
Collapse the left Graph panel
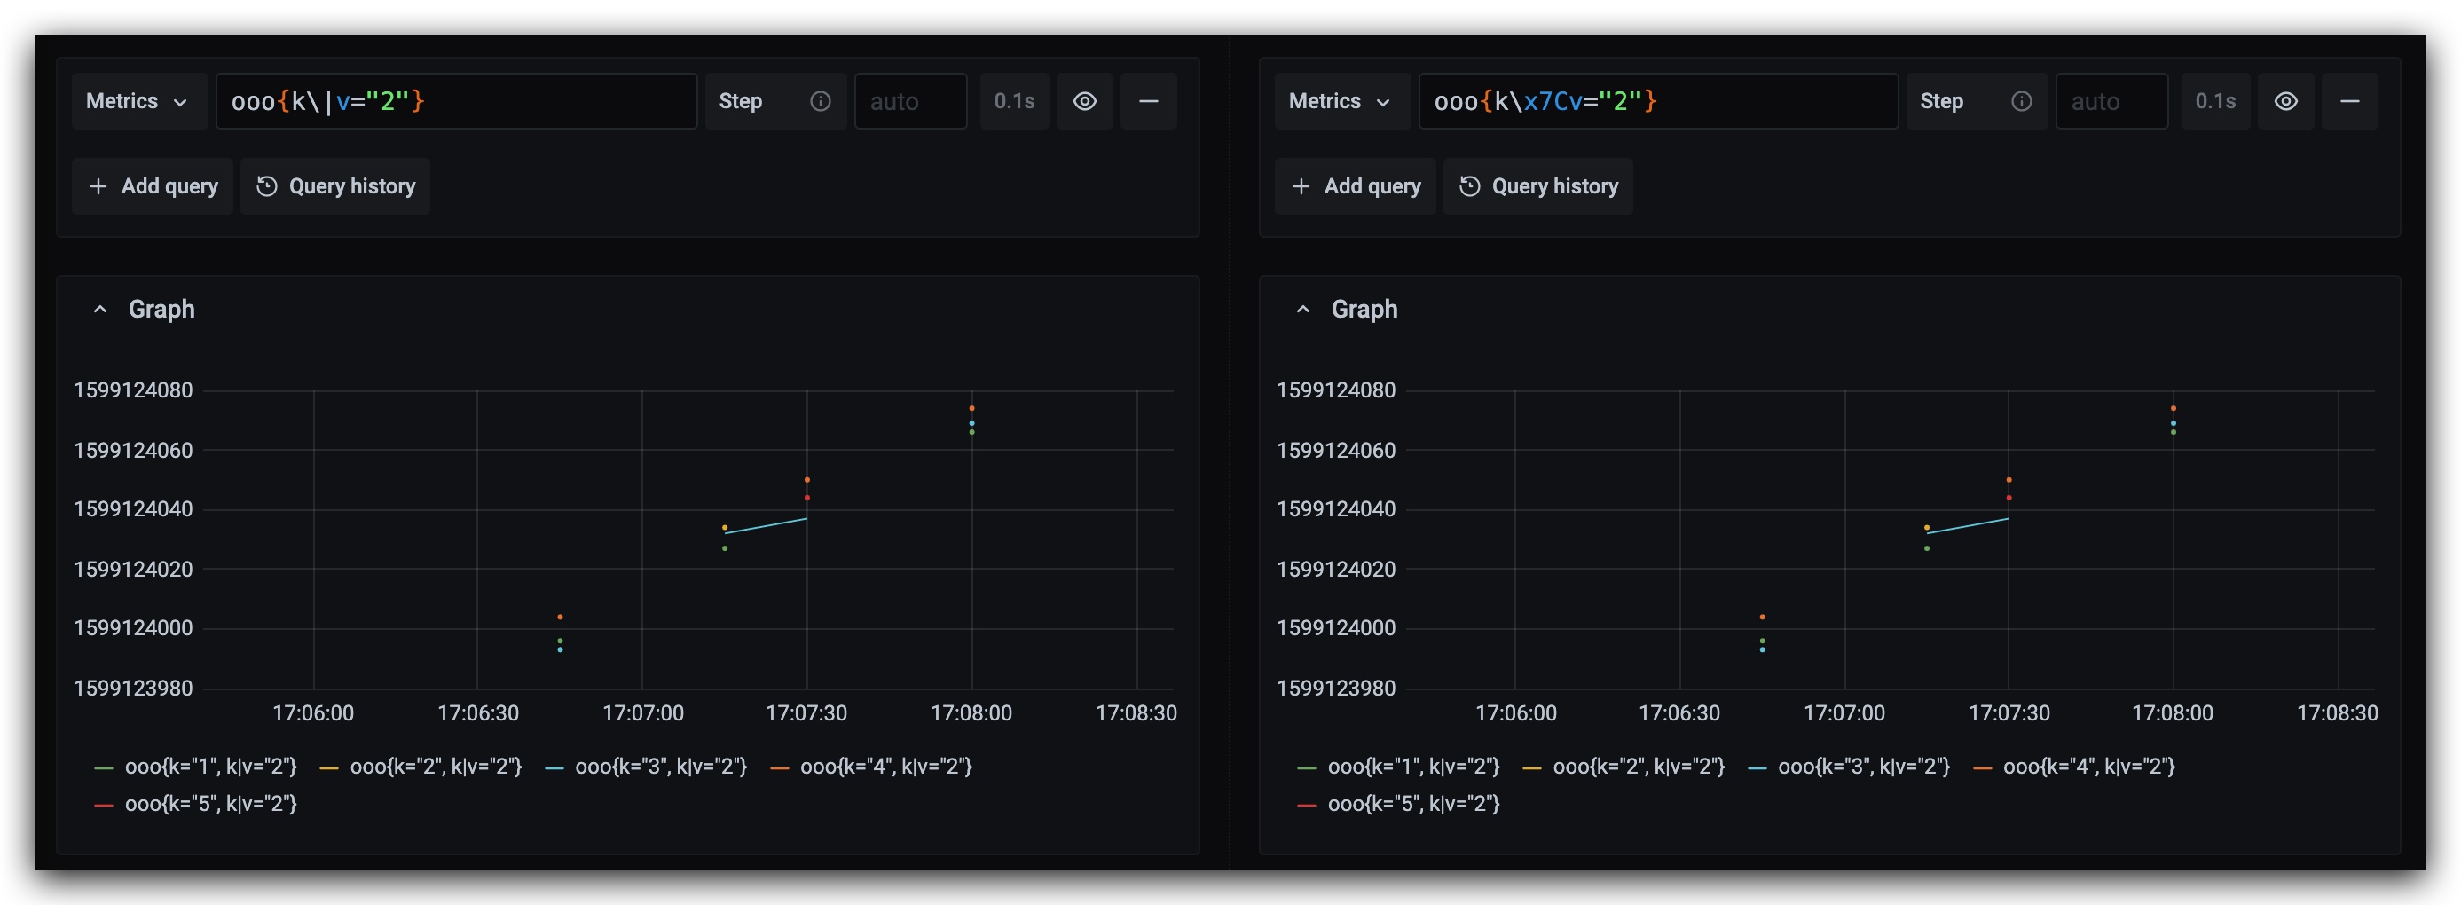pyautogui.click(x=100, y=310)
